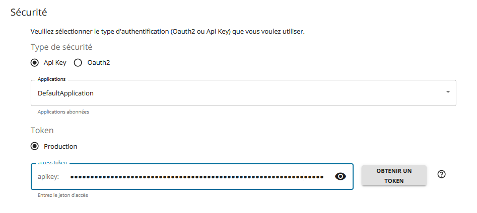Viewport: 477px width, 213px height.
Task: Choose the Oauth2 security type
Action: pyautogui.click(x=78, y=63)
